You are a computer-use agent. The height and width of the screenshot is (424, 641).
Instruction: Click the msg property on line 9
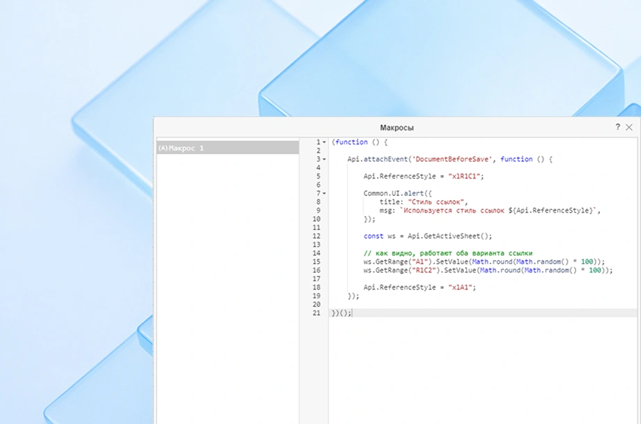(385, 211)
